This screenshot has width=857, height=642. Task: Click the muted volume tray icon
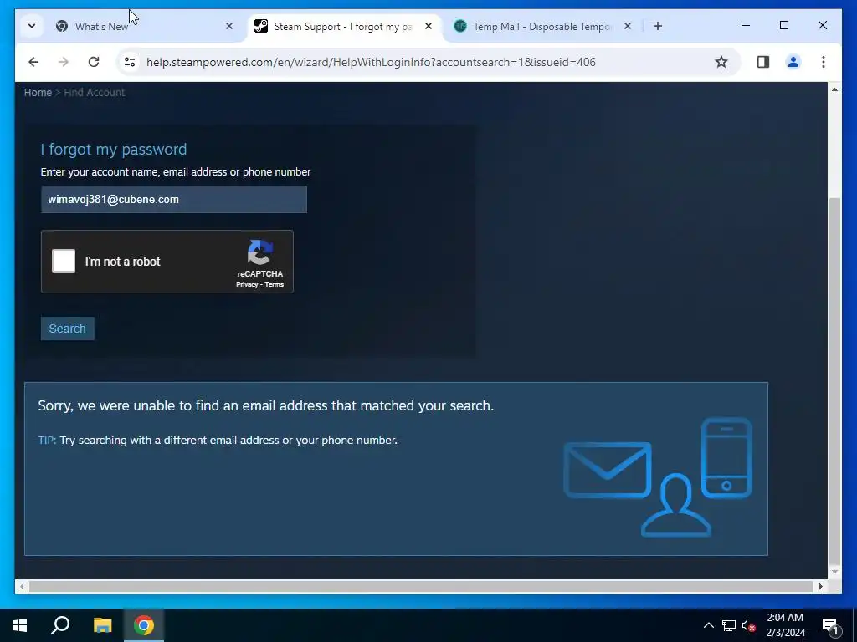[x=748, y=625]
